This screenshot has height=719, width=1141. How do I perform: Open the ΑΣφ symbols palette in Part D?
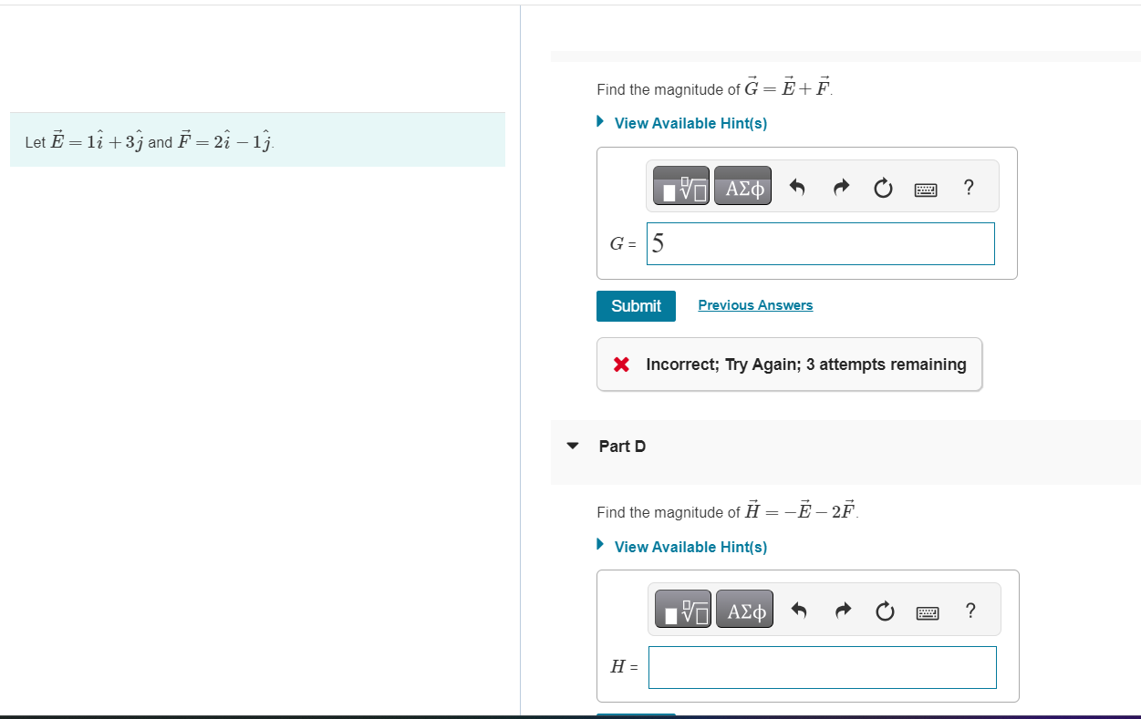(744, 609)
